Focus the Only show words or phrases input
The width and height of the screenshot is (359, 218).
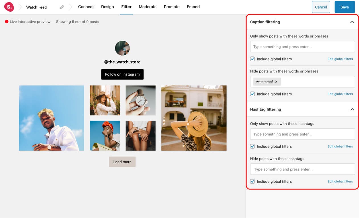pos(302,47)
